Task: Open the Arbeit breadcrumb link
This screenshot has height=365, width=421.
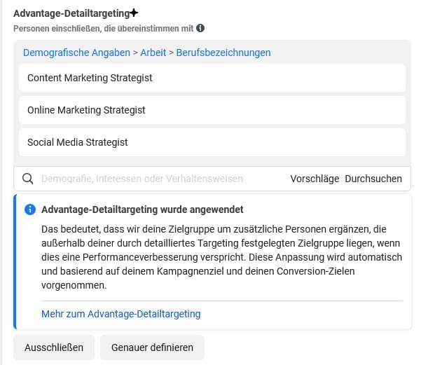Action: coord(153,53)
